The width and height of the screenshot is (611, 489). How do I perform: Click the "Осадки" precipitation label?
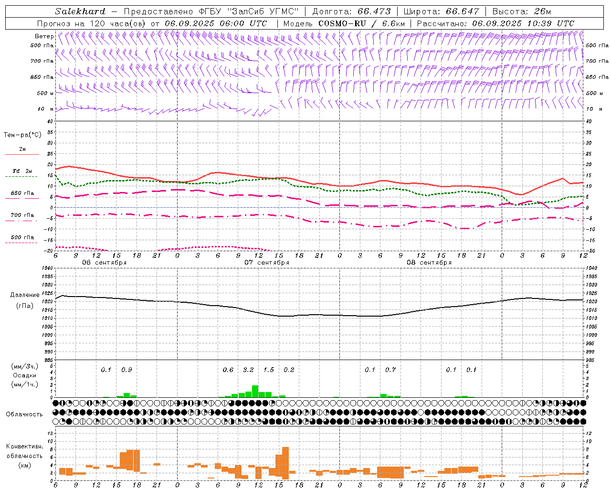pos(24,375)
